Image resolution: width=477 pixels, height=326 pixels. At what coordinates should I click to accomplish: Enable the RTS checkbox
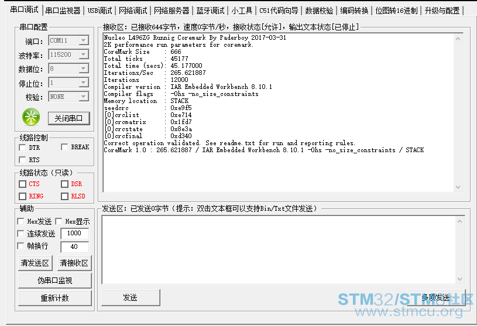[x=22, y=160]
